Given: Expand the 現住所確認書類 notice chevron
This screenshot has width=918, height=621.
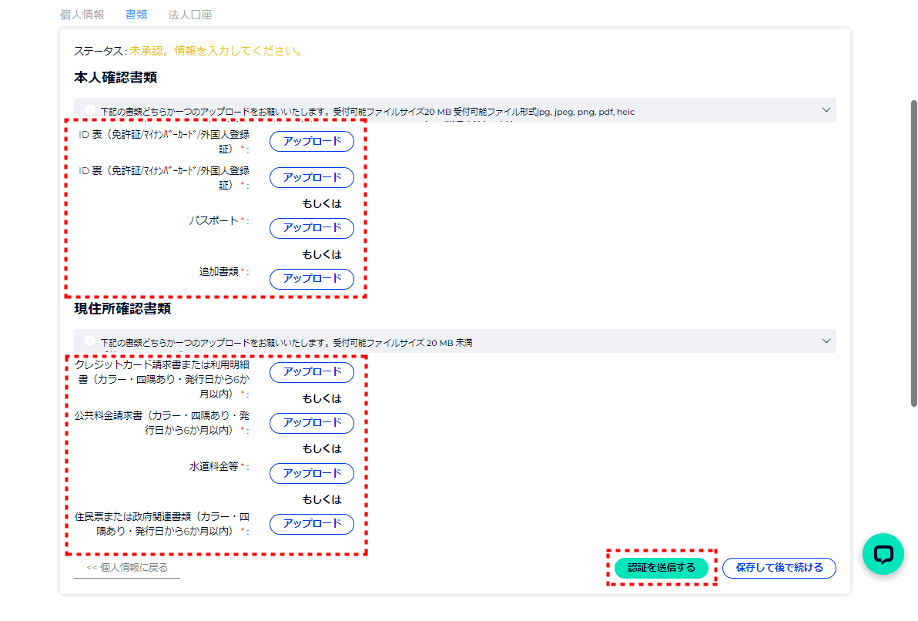Looking at the screenshot, I should click(x=826, y=341).
